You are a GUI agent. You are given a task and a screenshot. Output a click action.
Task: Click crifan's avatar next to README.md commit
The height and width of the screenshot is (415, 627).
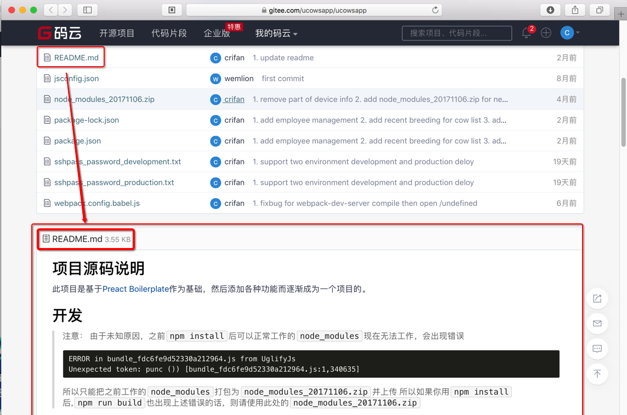tap(215, 57)
